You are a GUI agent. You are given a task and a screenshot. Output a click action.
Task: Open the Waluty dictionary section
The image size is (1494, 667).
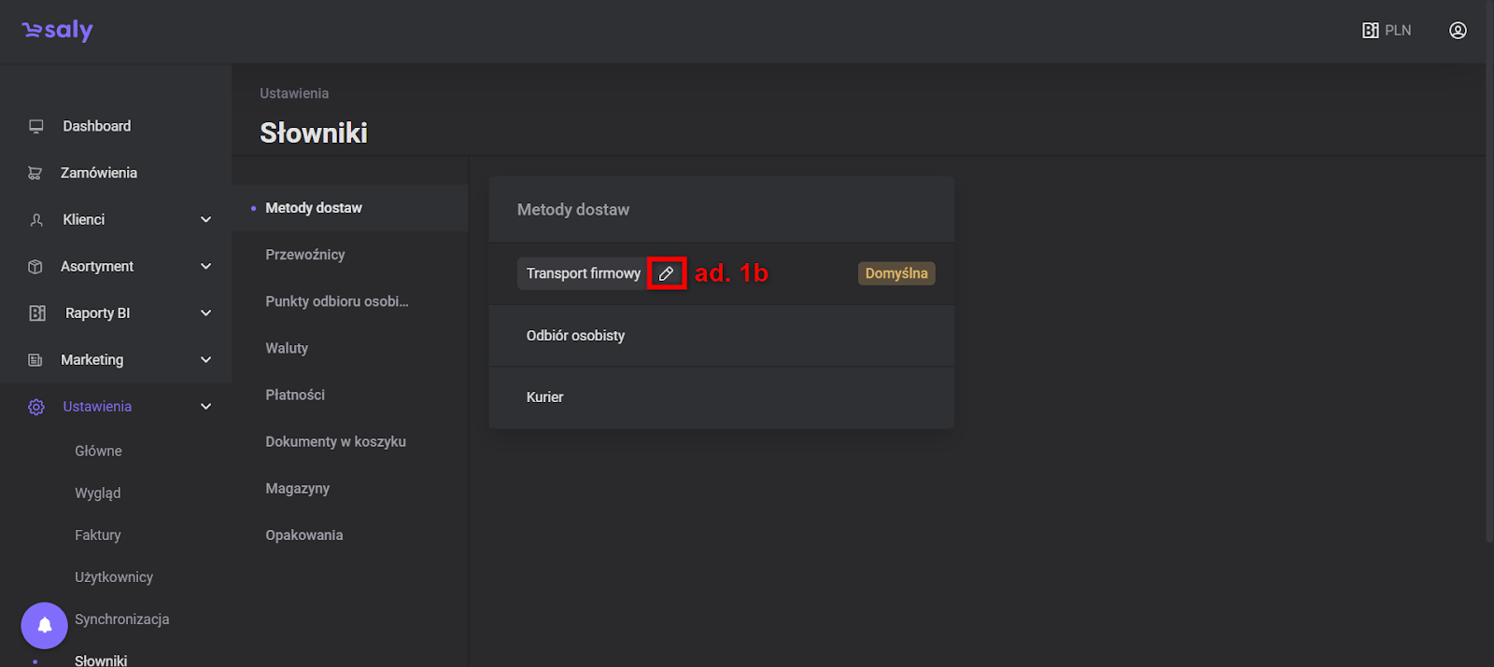287,348
